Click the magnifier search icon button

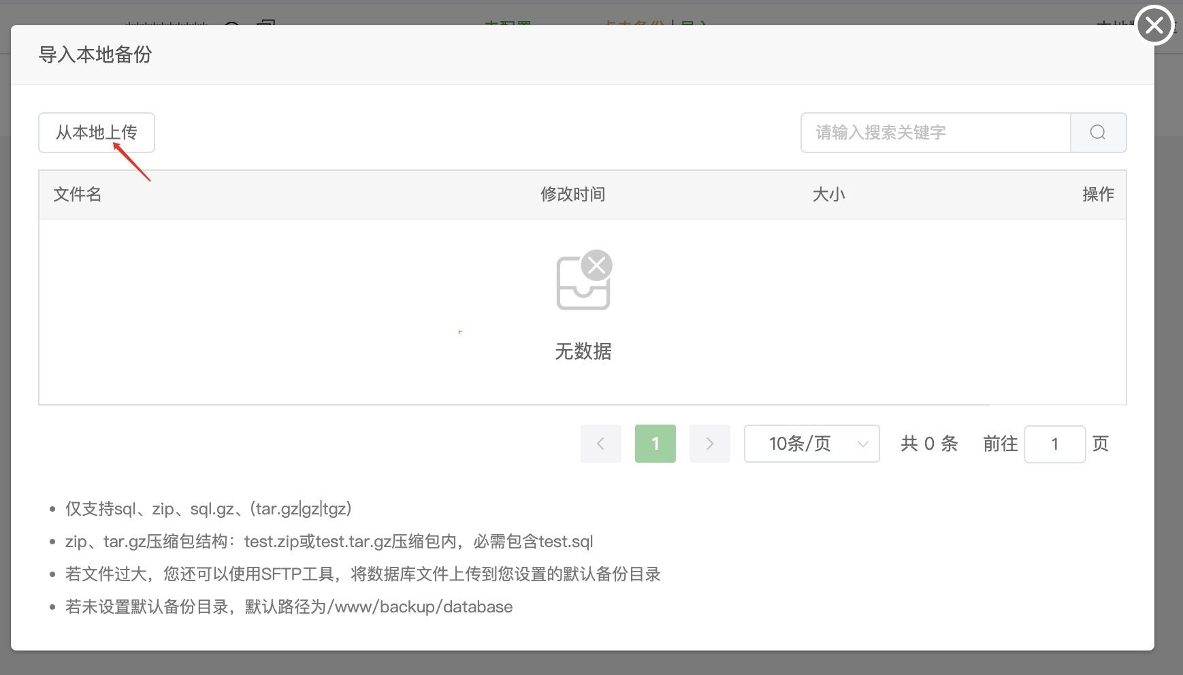(x=1098, y=133)
